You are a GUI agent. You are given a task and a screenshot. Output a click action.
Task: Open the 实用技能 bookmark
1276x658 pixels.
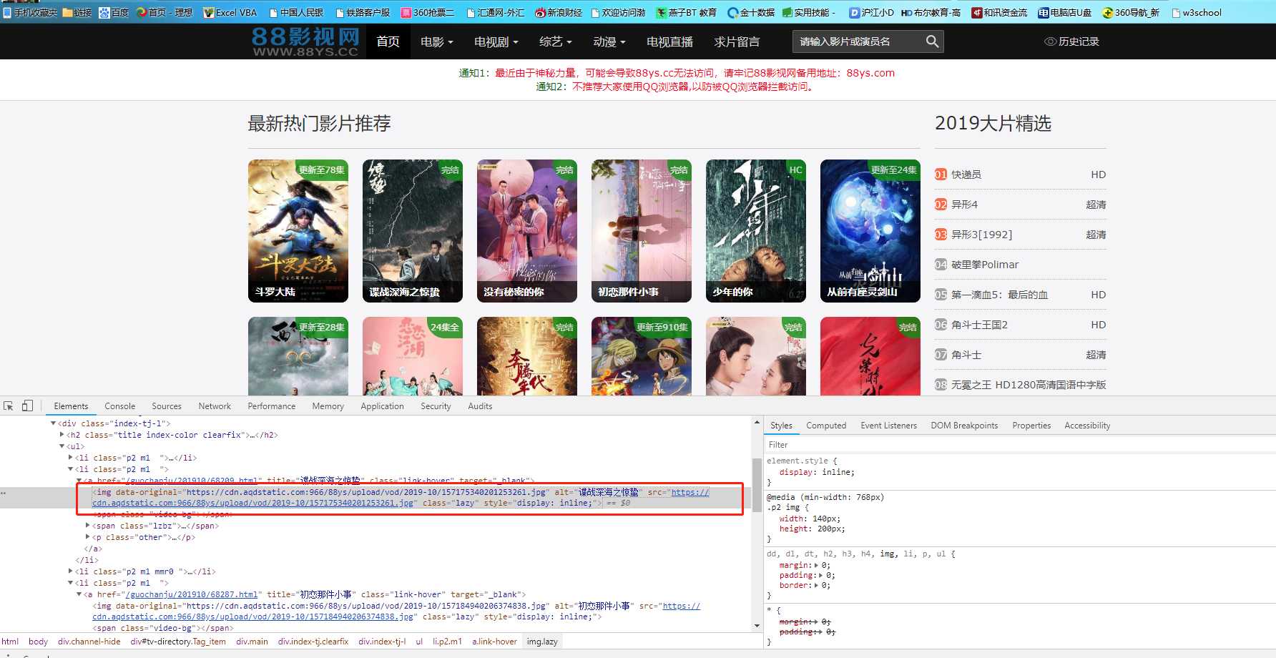[808, 12]
